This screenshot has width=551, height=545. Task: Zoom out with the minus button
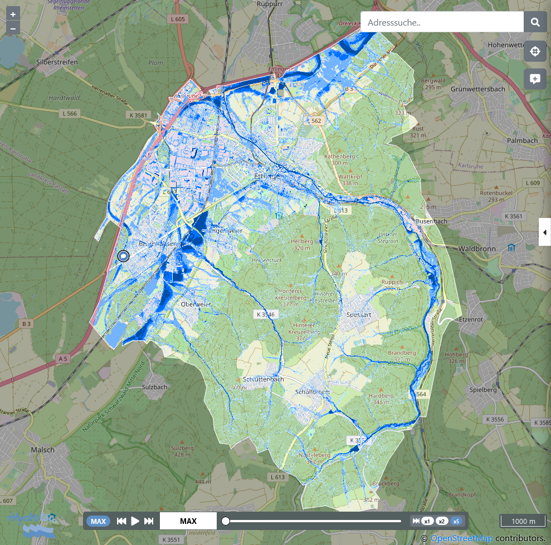(x=13, y=28)
